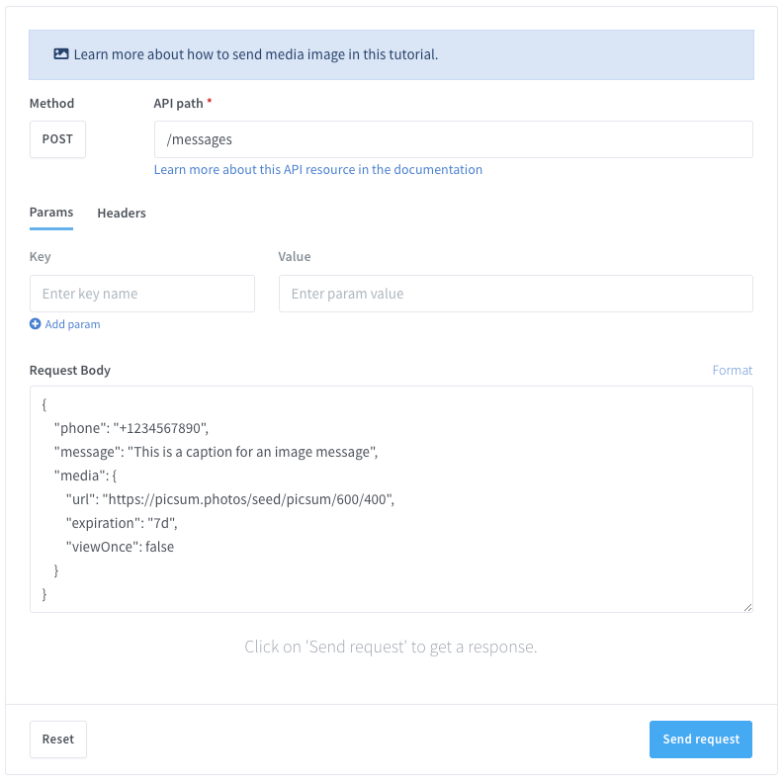Switch to the Headers tab
784x781 pixels.
[x=122, y=213]
